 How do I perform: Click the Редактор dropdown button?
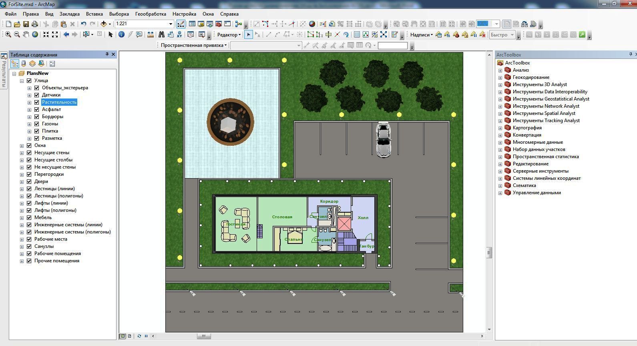click(229, 35)
